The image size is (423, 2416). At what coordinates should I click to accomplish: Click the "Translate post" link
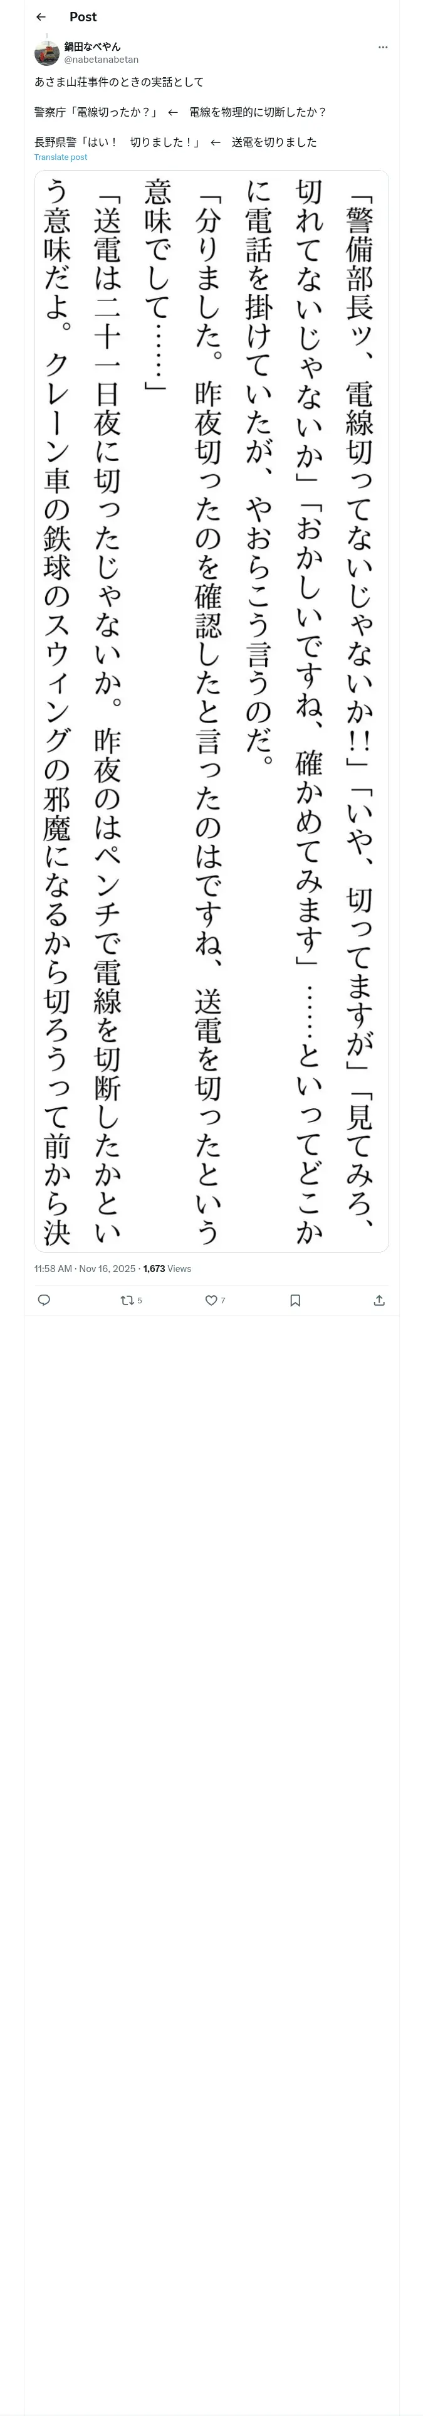[x=61, y=157]
